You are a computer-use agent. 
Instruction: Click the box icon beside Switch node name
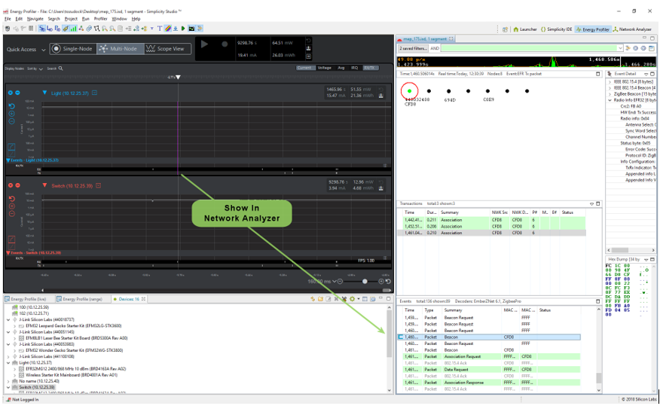98,185
